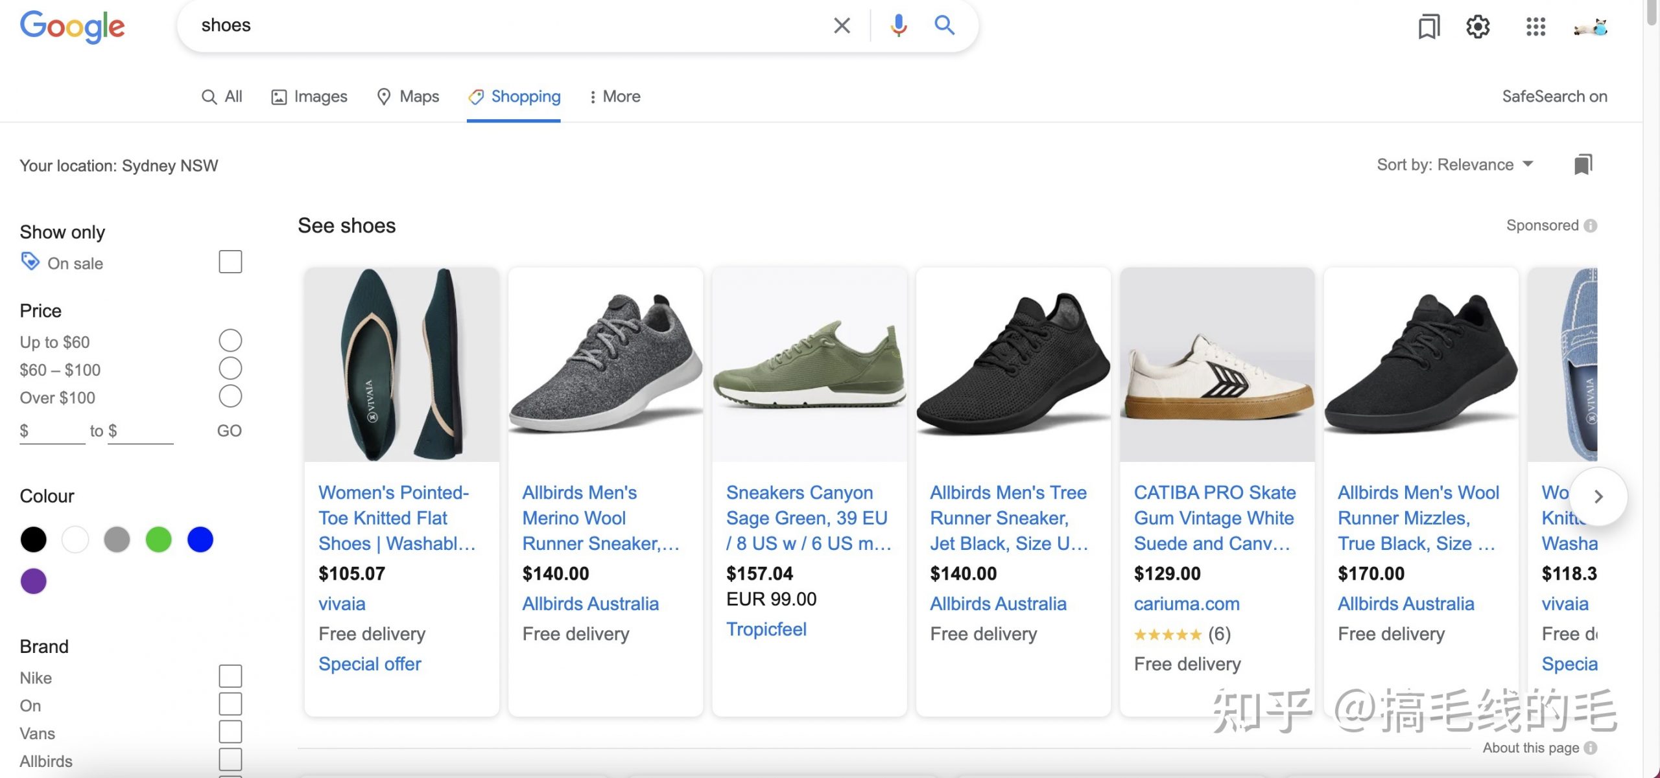The image size is (1660, 778).
Task: Clear the search box with X icon
Action: [x=842, y=26]
